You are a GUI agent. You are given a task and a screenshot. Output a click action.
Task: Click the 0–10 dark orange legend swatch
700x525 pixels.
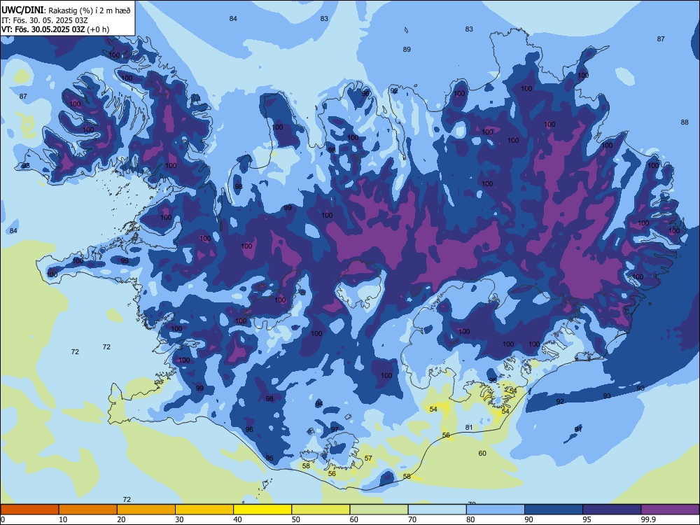29,510
